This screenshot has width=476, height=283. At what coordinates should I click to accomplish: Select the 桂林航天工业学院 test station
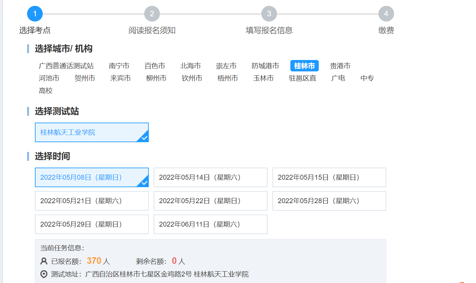click(x=92, y=132)
